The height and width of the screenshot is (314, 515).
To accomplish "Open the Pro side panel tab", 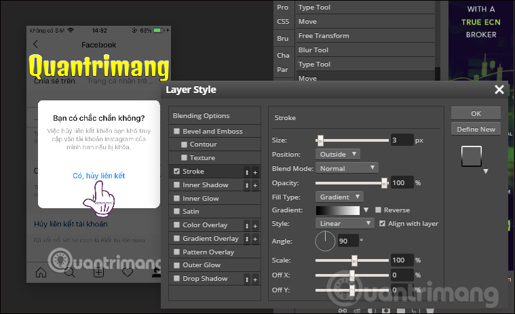I will click(x=282, y=7).
